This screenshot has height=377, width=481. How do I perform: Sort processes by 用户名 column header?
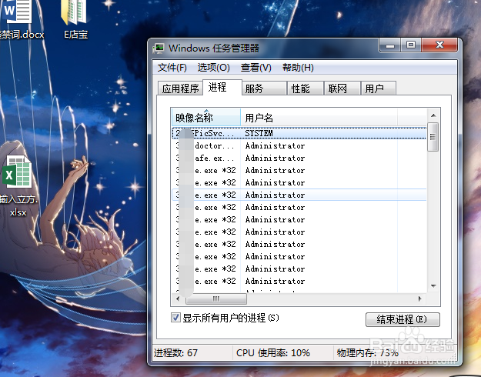coord(319,117)
